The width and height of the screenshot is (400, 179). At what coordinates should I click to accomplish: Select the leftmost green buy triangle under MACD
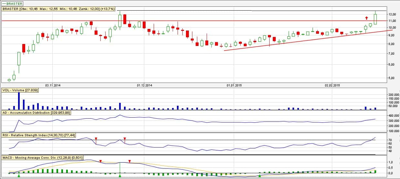19,175
